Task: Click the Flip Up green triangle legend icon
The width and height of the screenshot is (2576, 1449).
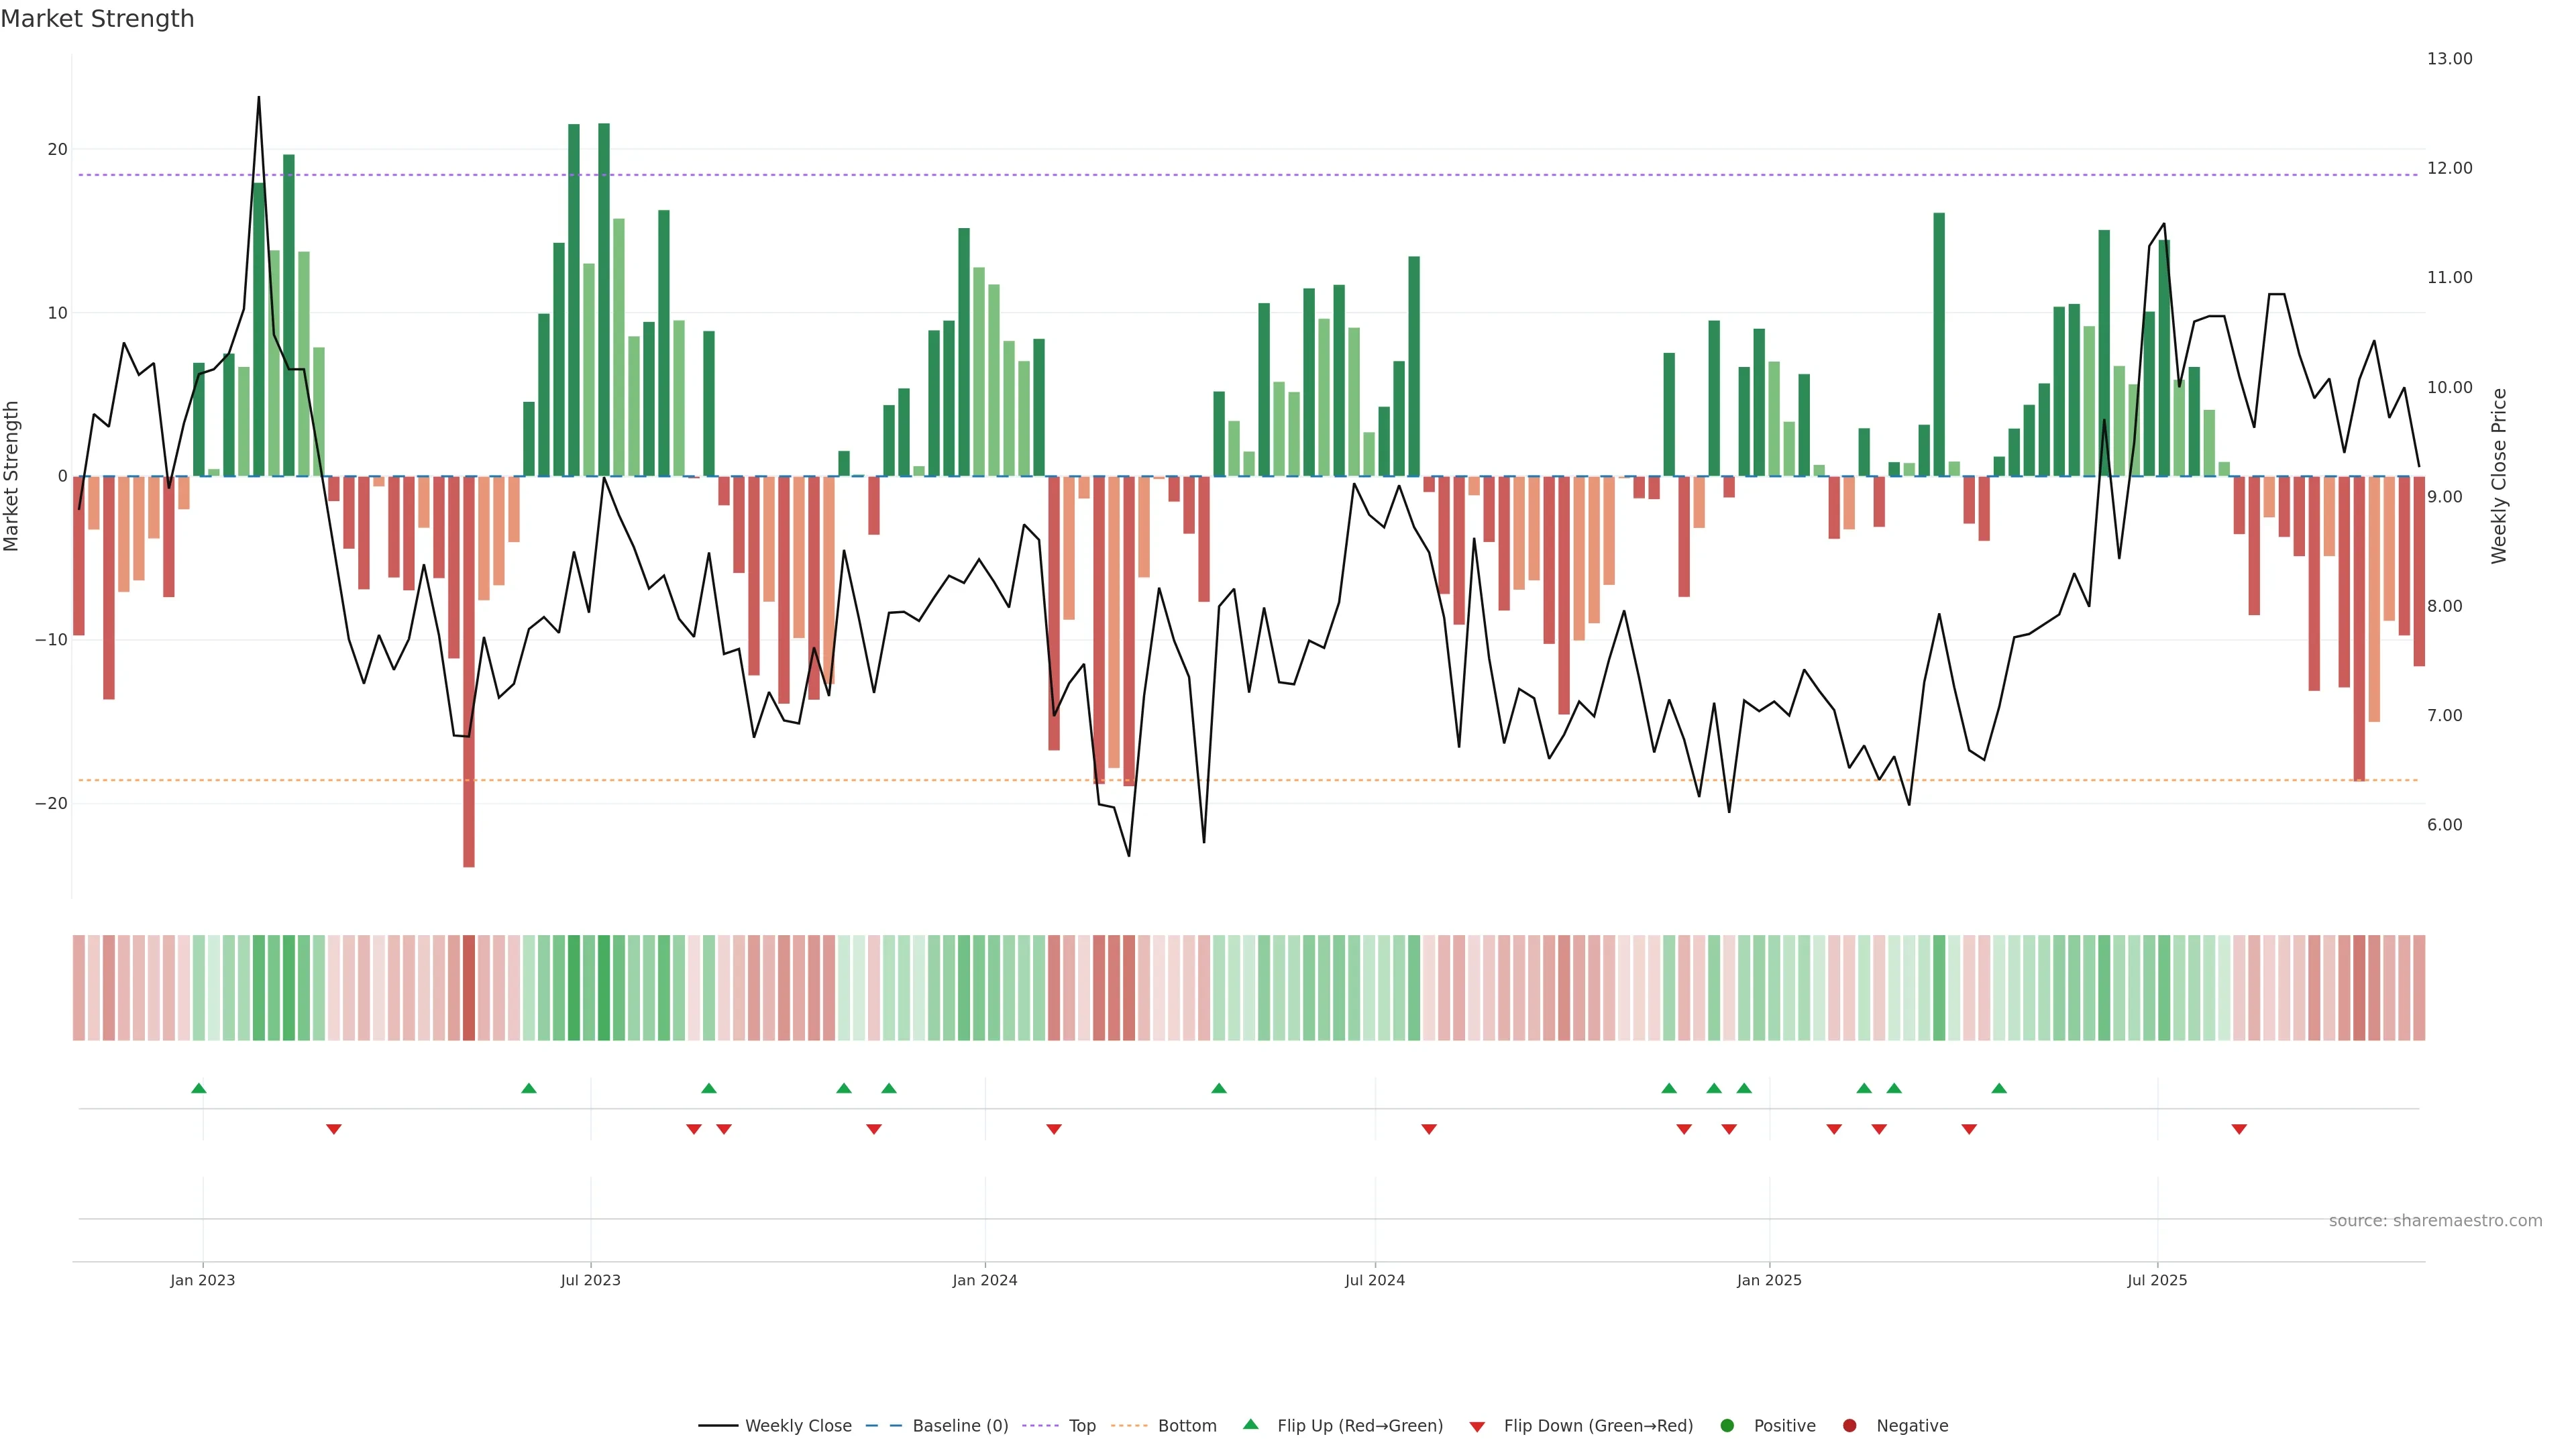Action: [x=1250, y=1424]
